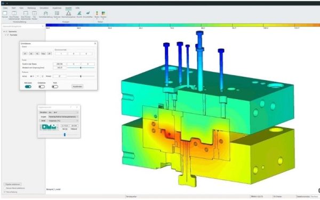Toggle the Geometrie tree checkbox
Viewport: 320px width, 200px height.
pos(6,31)
